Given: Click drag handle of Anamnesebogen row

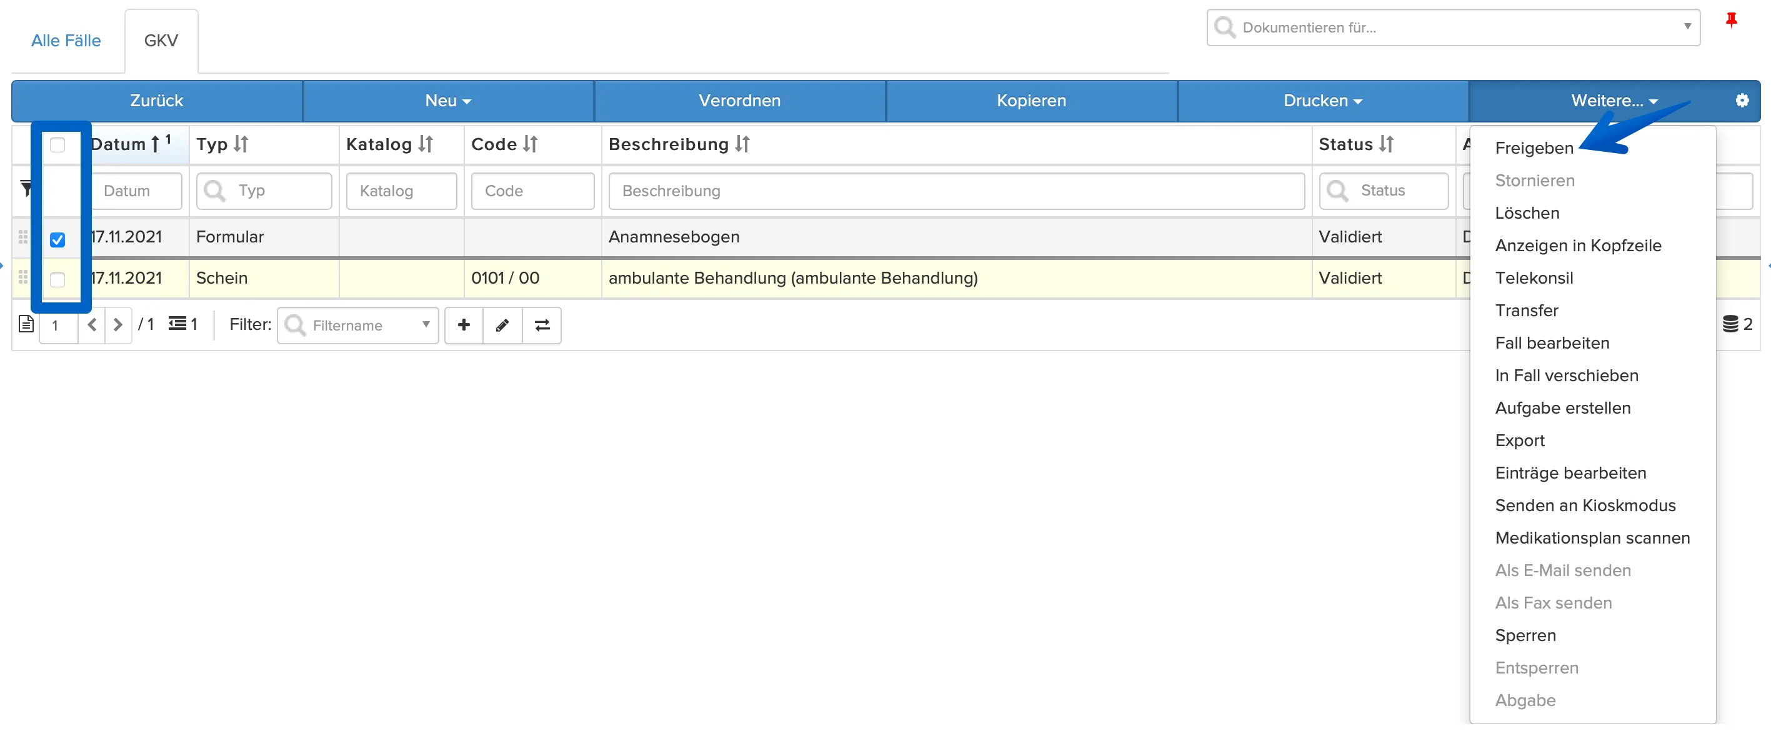Looking at the screenshot, I should pyautogui.click(x=22, y=237).
